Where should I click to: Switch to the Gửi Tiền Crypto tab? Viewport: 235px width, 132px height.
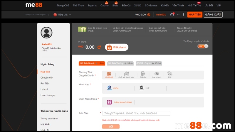(149, 63)
